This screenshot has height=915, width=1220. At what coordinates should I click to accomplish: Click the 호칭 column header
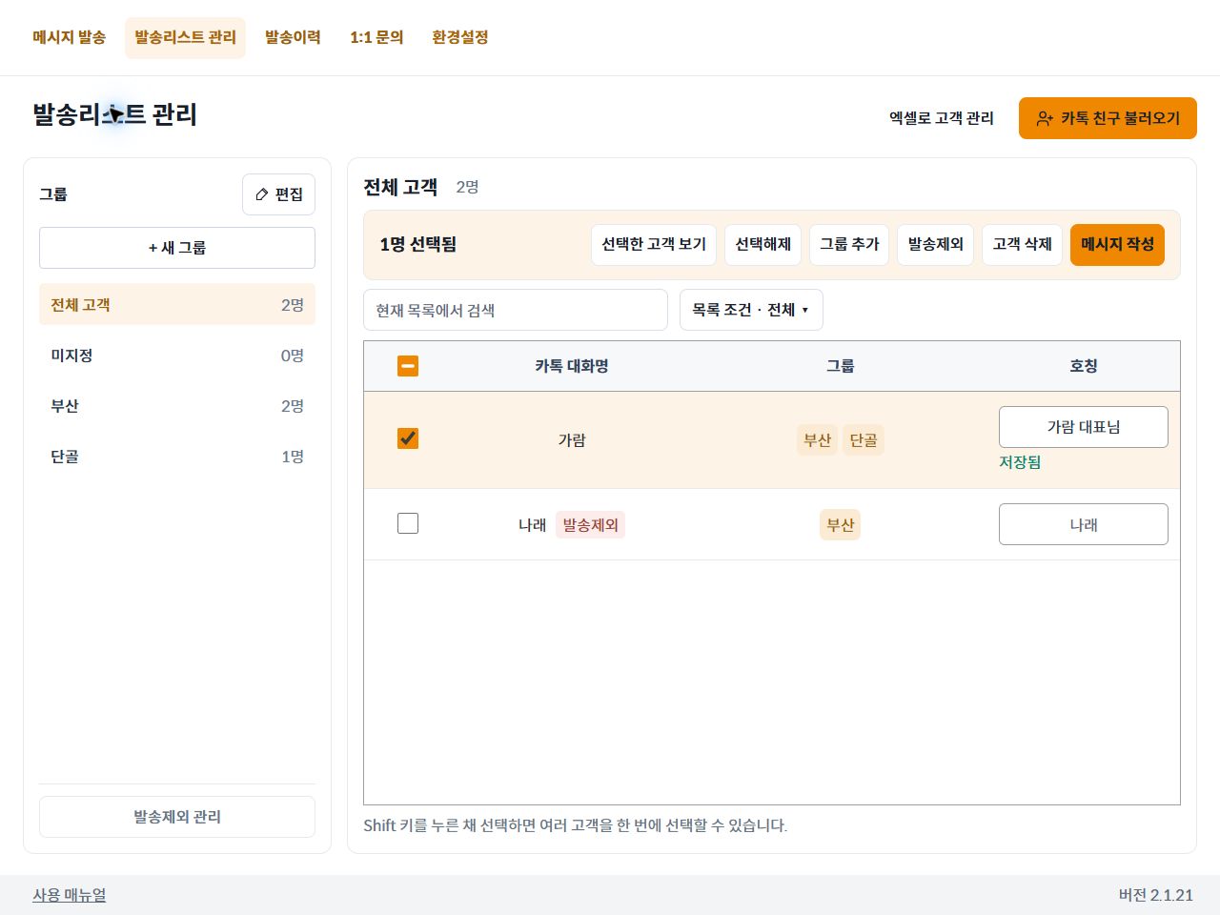pyautogui.click(x=1084, y=366)
